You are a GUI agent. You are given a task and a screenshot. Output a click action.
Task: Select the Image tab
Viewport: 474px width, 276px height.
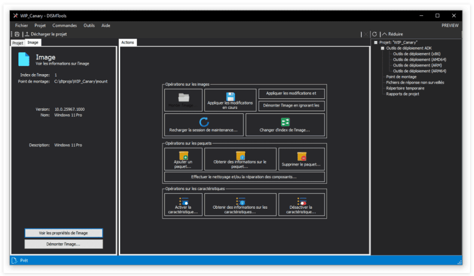(33, 43)
